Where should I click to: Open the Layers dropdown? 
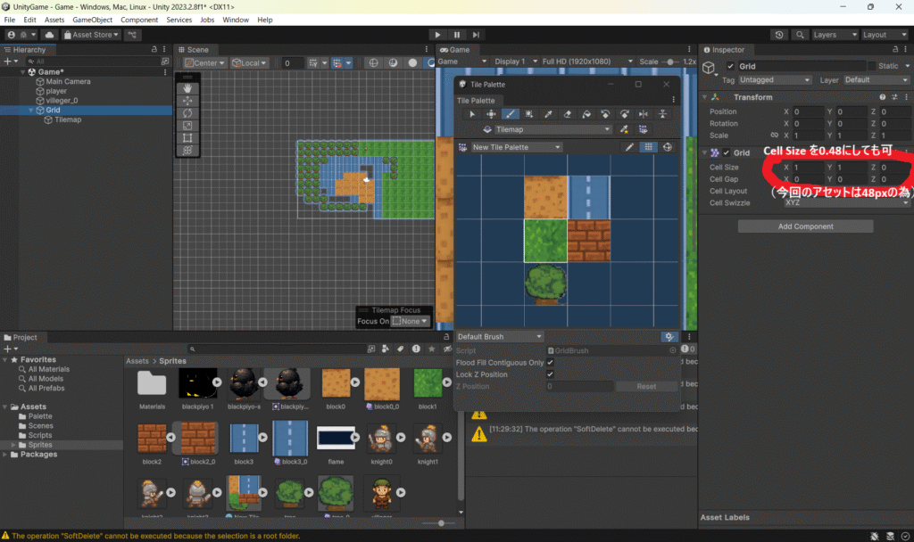(835, 35)
